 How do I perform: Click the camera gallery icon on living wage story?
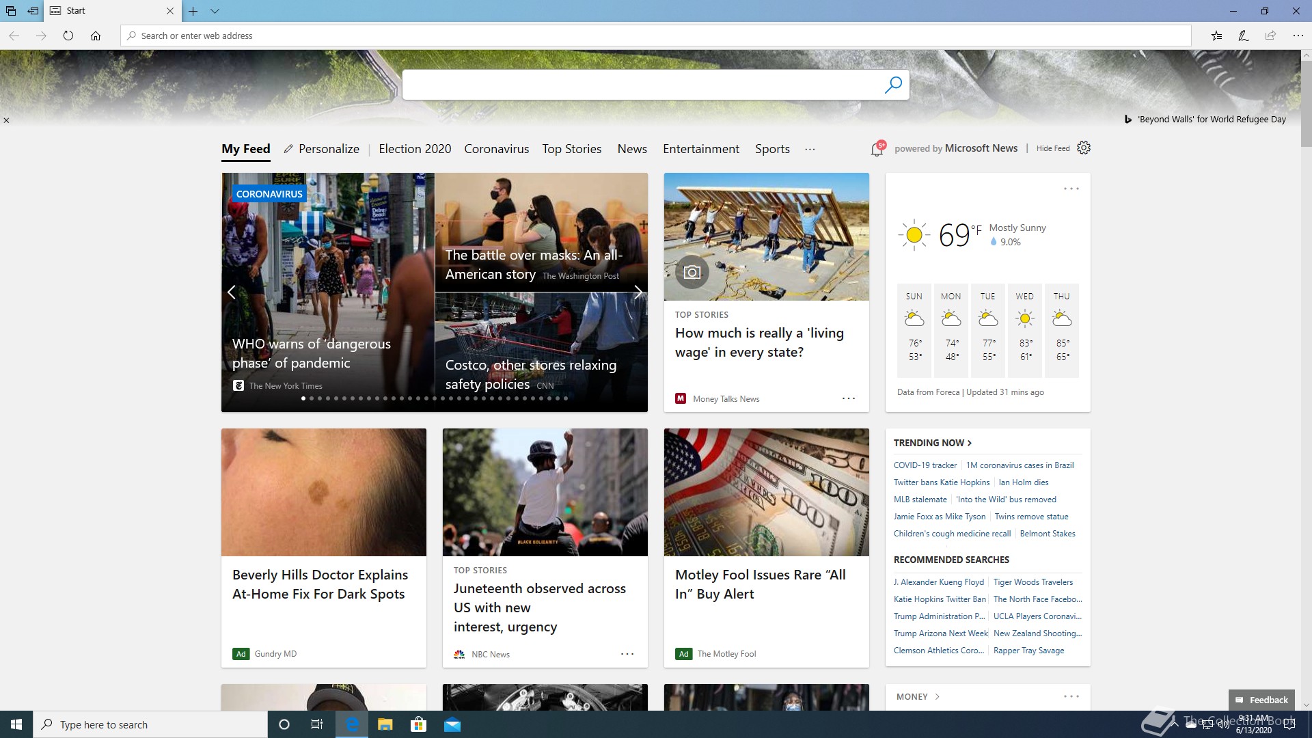coord(692,272)
